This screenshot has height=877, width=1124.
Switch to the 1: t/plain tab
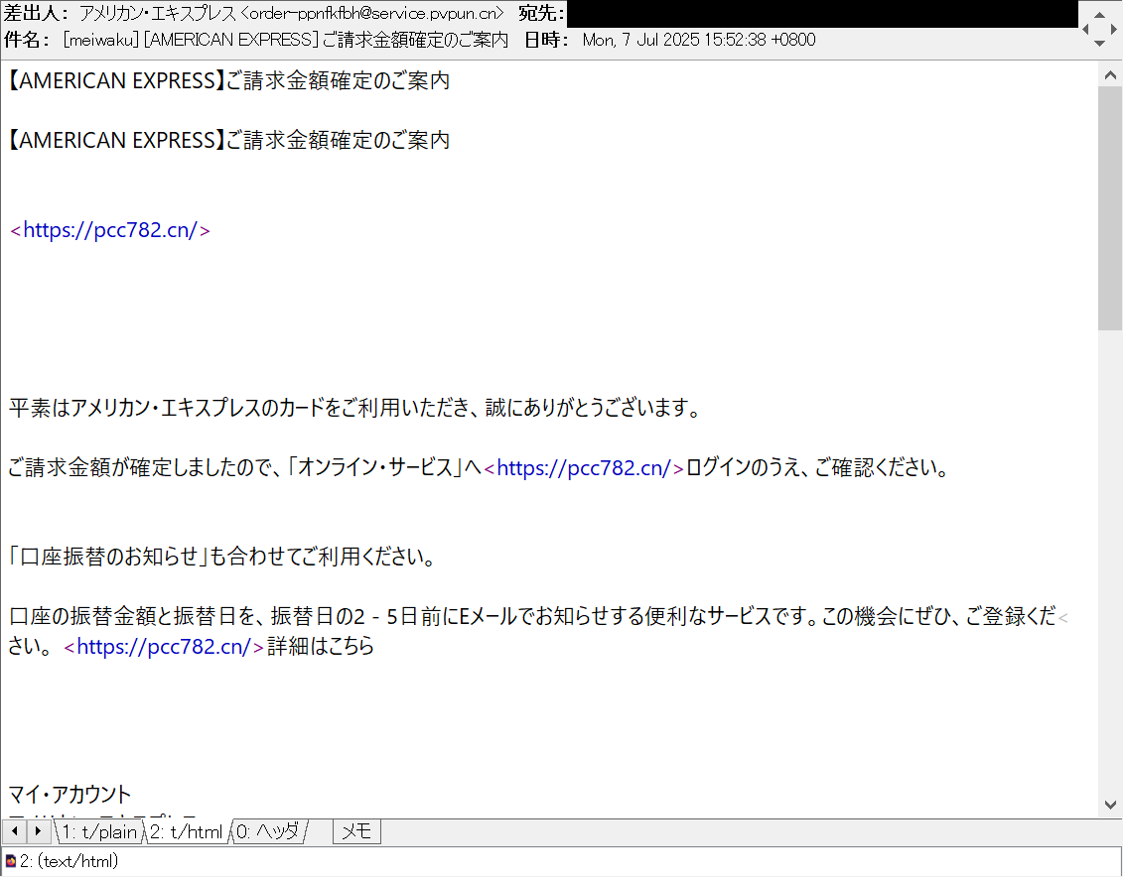coord(99,831)
